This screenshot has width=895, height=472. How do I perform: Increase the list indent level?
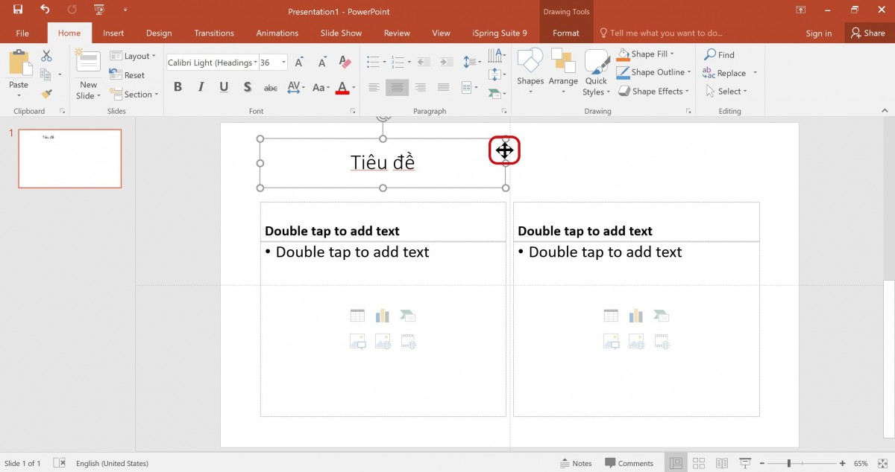pyautogui.click(x=445, y=63)
